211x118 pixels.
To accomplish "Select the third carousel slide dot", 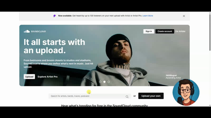I will [x=109, y=82].
